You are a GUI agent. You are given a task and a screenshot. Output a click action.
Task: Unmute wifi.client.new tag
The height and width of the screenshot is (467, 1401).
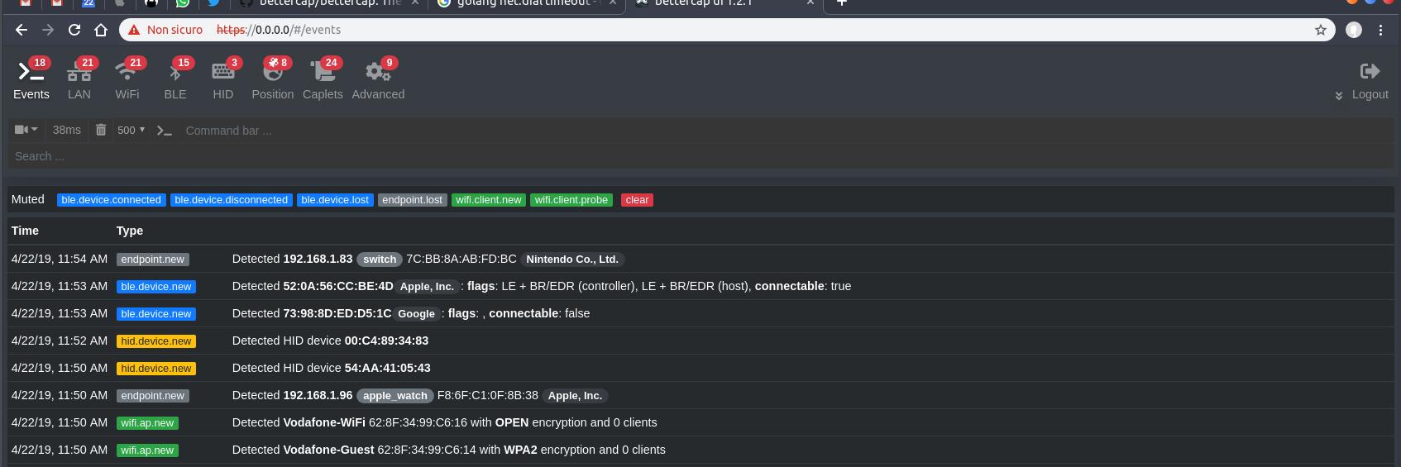489,200
